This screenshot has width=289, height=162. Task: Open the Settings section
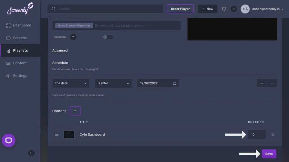(x=19, y=75)
